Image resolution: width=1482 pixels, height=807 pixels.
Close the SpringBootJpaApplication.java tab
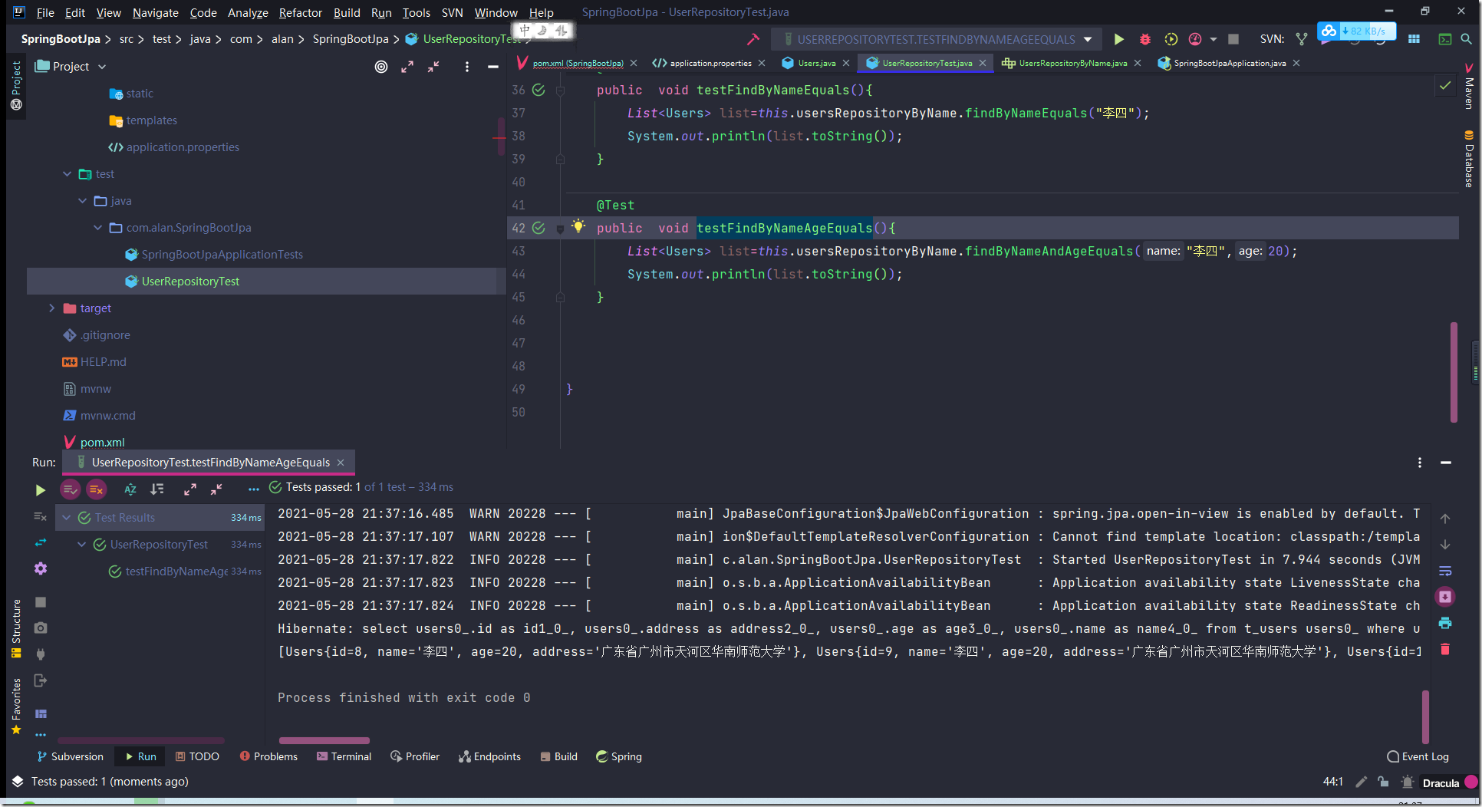pos(1296,63)
